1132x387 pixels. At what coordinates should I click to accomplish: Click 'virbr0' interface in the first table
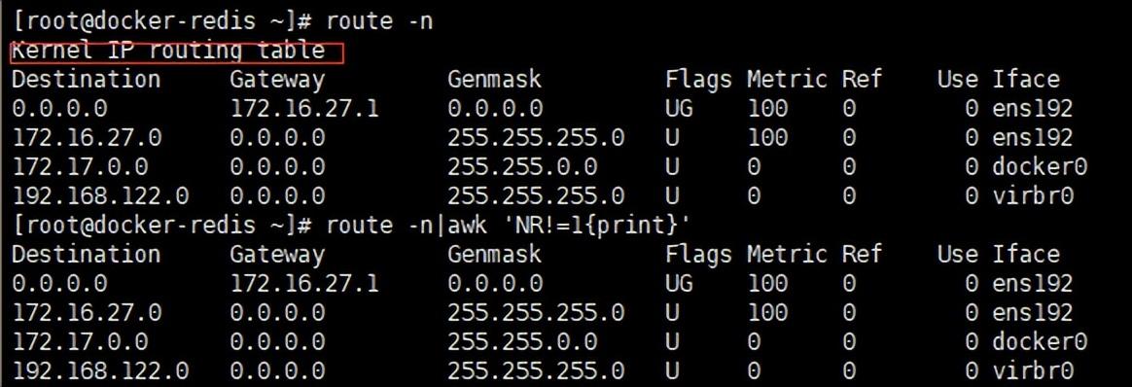(x=1033, y=195)
